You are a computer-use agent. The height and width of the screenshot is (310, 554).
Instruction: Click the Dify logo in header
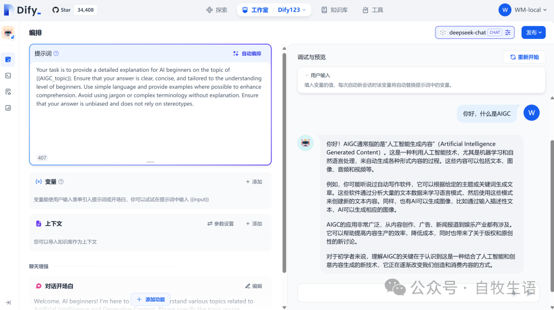[23, 10]
